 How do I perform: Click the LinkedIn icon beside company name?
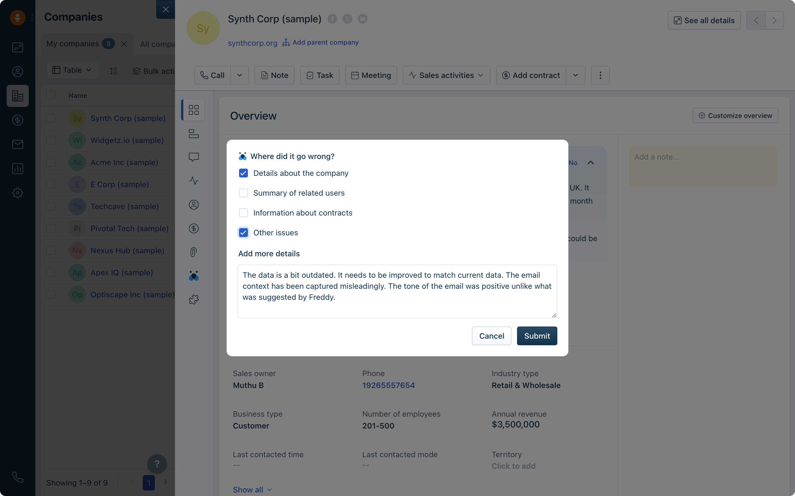tap(362, 19)
